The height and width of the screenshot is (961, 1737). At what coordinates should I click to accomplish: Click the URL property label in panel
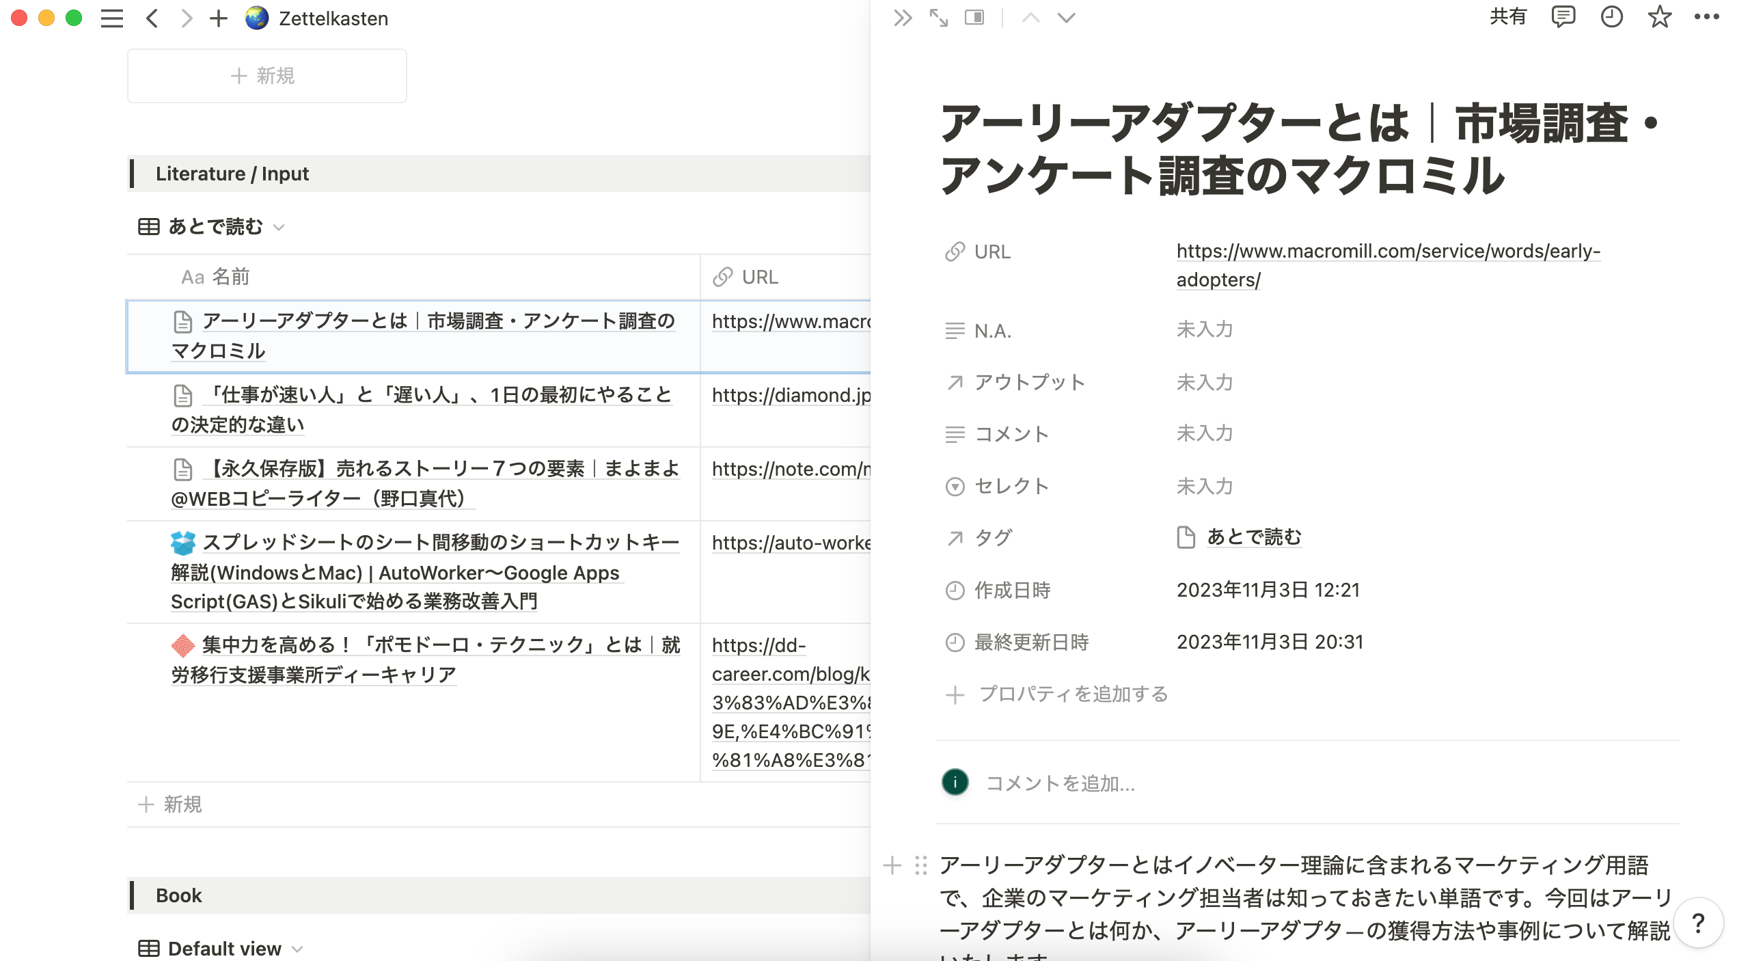point(992,252)
